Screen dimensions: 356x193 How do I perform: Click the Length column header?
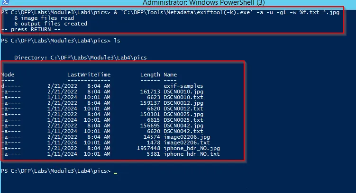(150, 75)
